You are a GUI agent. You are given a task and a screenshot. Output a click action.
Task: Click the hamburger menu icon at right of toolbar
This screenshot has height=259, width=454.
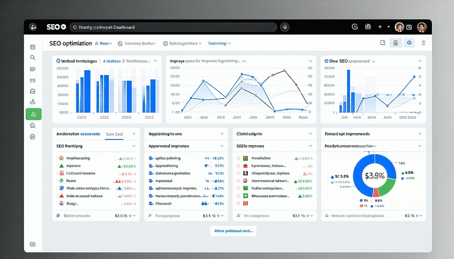(x=423, y=43)
